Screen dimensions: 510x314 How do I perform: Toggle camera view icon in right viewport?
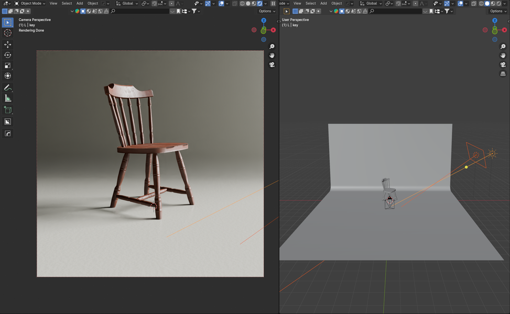(x=503, y=64)
